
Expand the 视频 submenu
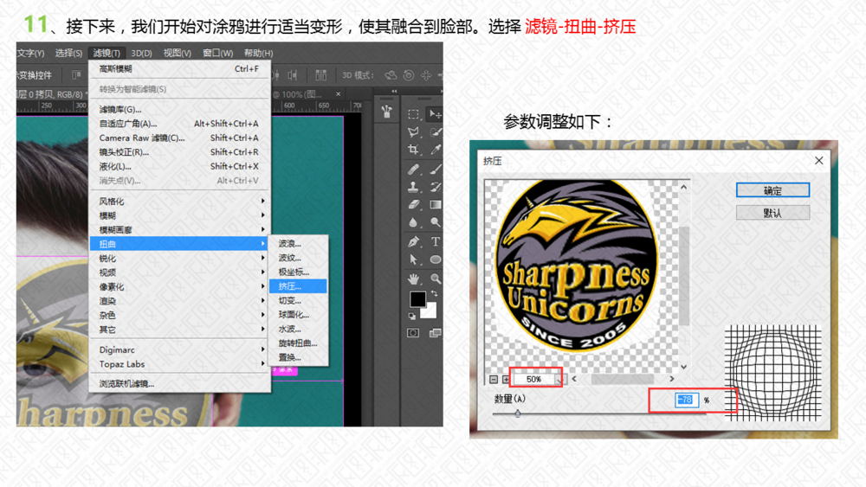pyautogui.click(x=180, y=272)
